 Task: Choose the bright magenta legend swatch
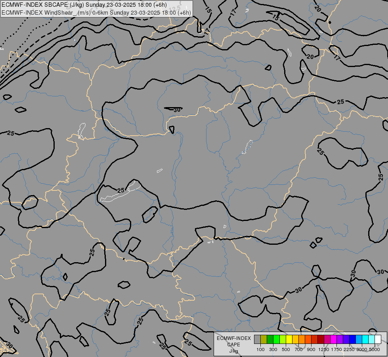[x=333, y=340]
